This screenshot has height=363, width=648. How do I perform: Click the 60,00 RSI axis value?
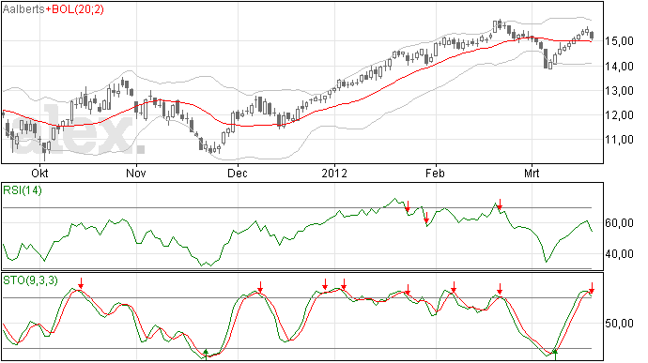point(620,223)
